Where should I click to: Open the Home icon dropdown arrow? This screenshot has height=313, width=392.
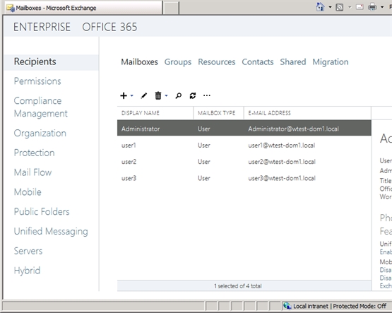[x=330, y=7]
